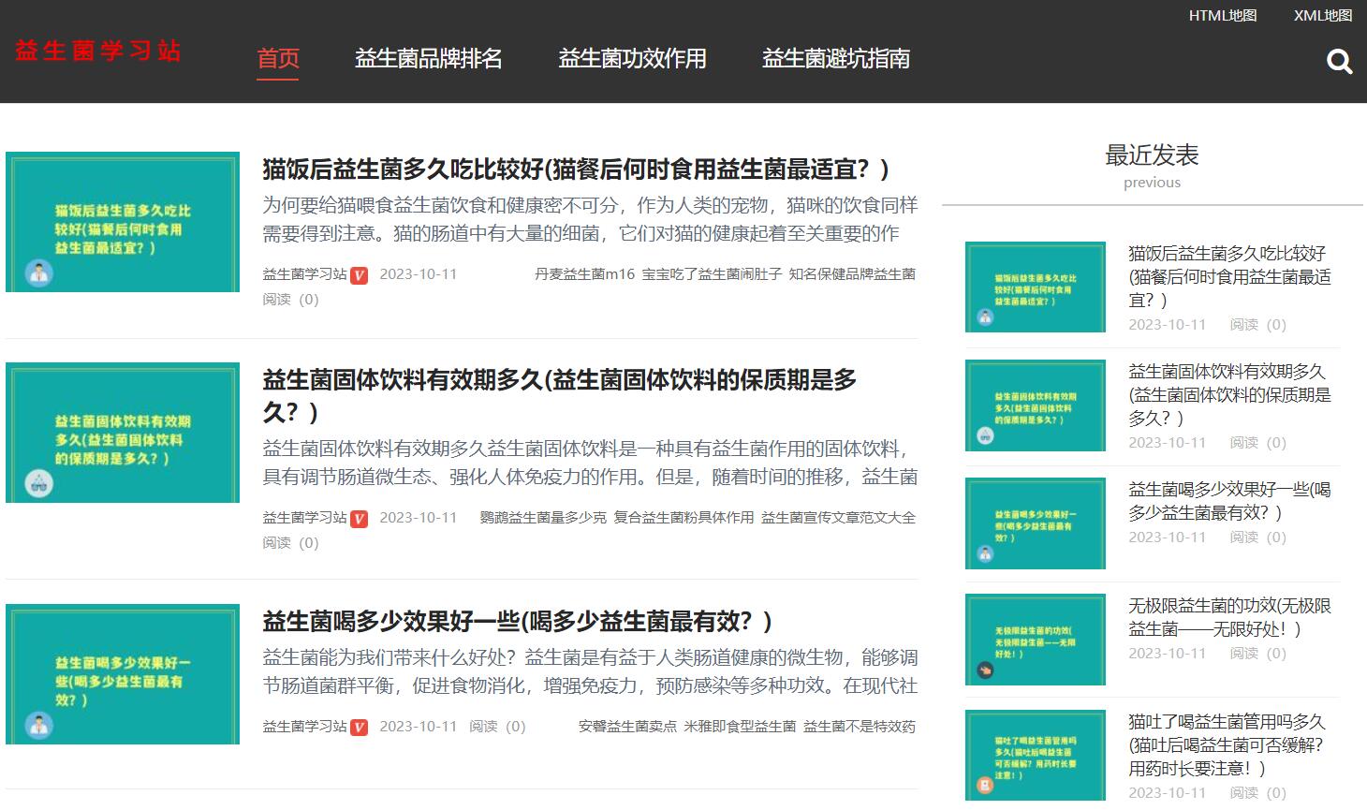Open the 首页 navigation tab

coord(278,58)
